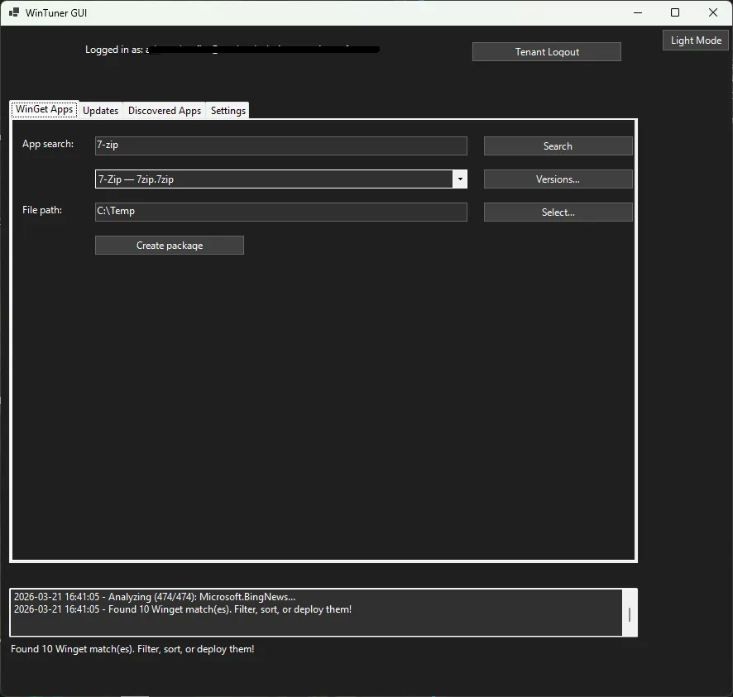Close the WinTuner GUI window
The image size is (733, 697).
click(713, 12)
